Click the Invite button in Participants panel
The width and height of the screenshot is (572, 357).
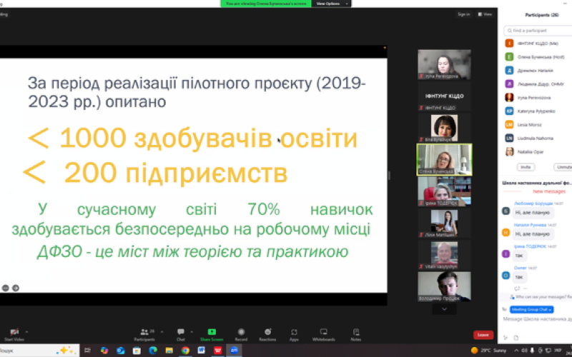click(526, 167)
